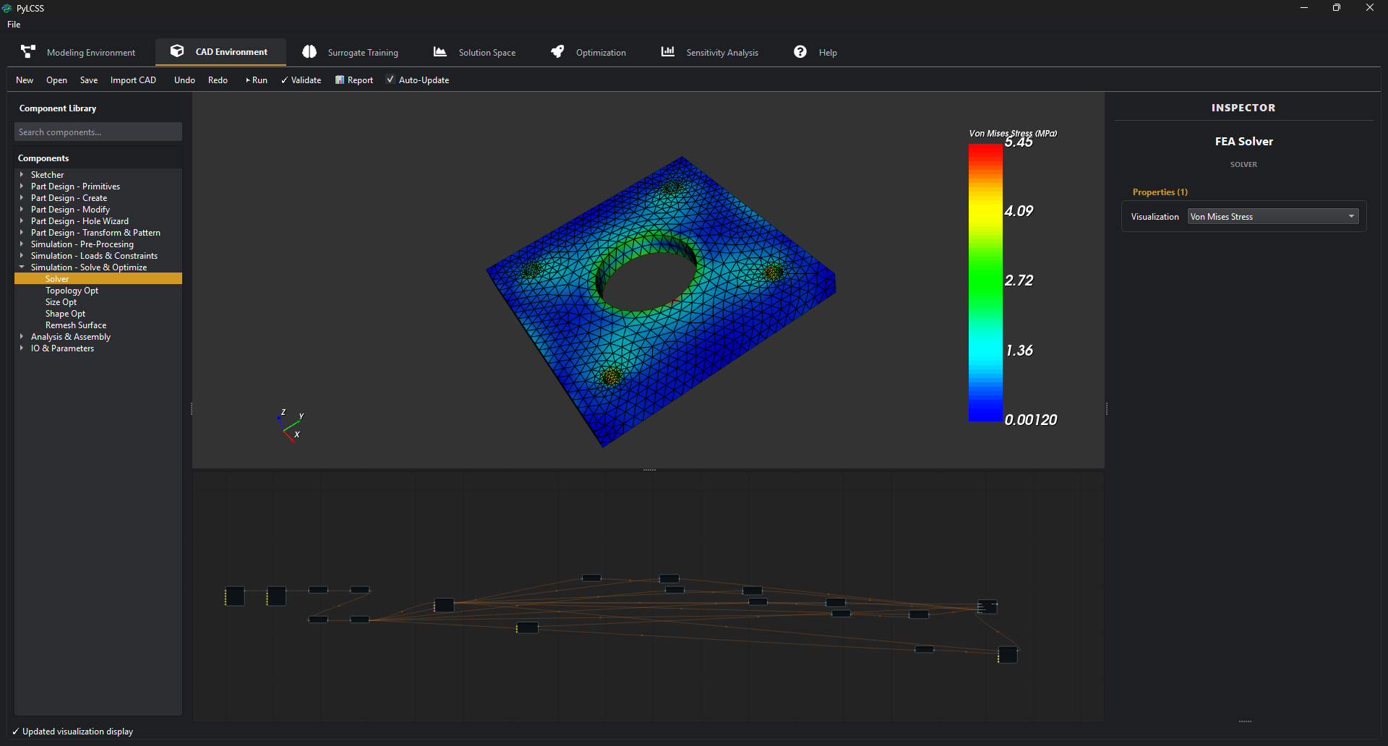
Task: Select Topology Opt component
Action: 72,291
